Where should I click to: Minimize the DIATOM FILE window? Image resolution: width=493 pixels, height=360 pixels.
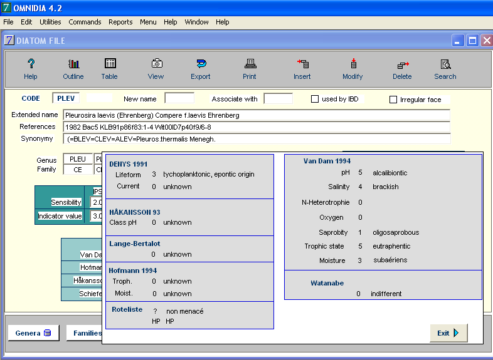[x=458, y=41]
